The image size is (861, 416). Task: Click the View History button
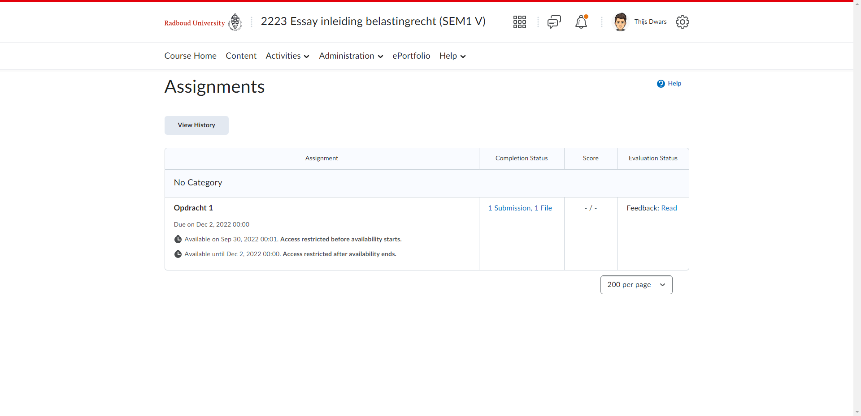coord(196,125)
